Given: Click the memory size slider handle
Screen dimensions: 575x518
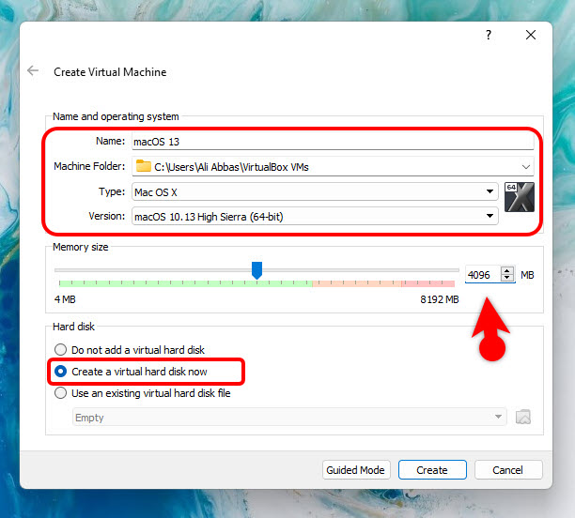Looking at the screenshot, I should [256, 270].
